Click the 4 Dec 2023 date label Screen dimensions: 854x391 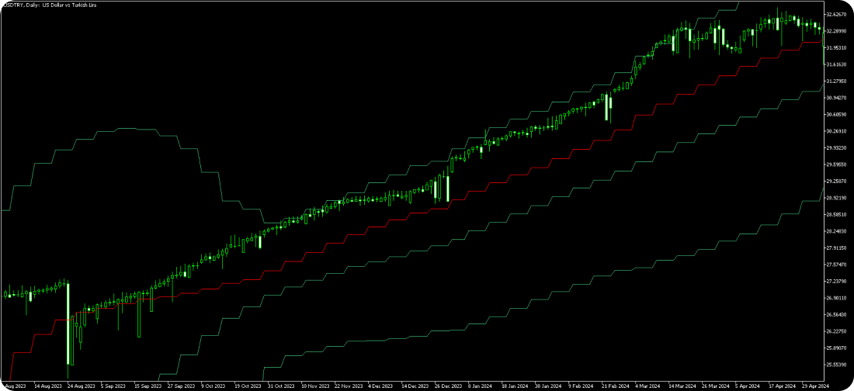coord(381,385)
